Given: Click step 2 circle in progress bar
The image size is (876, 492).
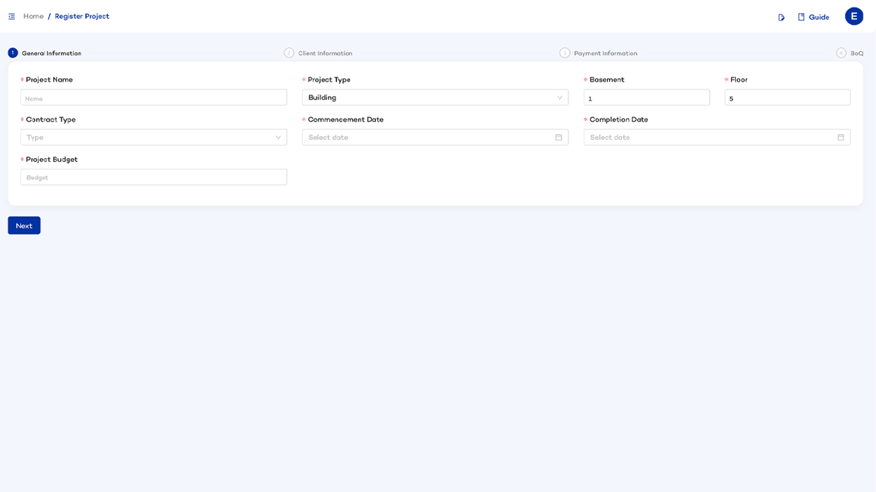Looking at the screenshot, I should tap(288, 53).
